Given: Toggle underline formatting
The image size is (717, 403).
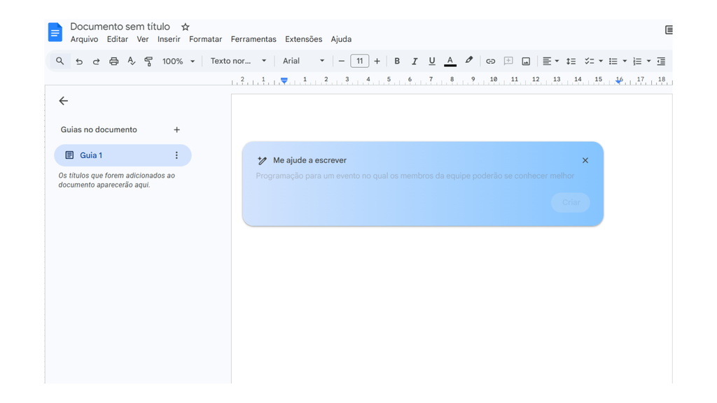Looking at the screenshot, I should [432, 61].
